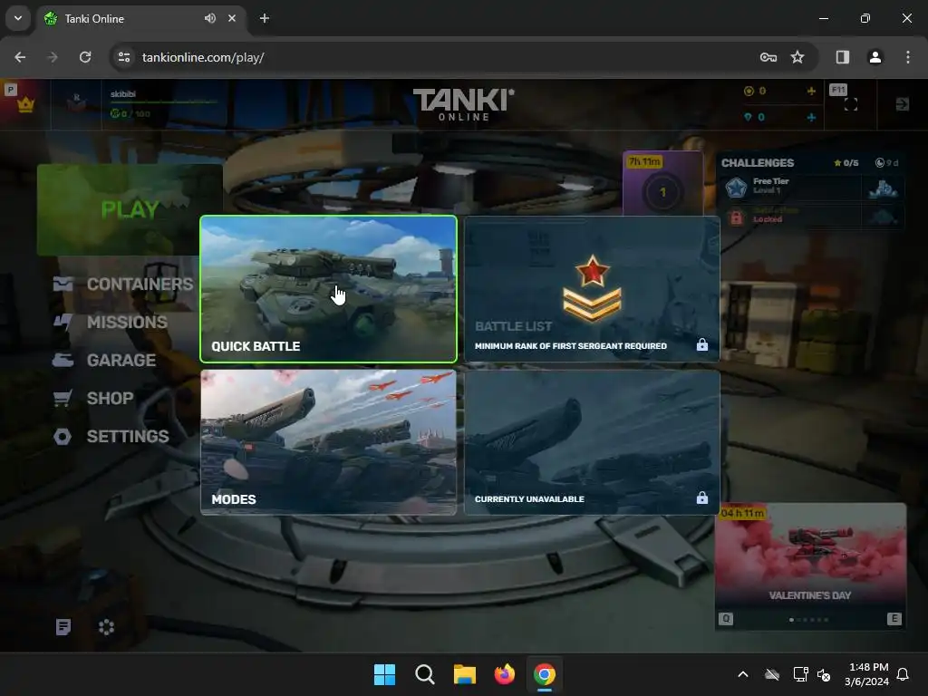Open saved passwords key icon

point(768,57)
